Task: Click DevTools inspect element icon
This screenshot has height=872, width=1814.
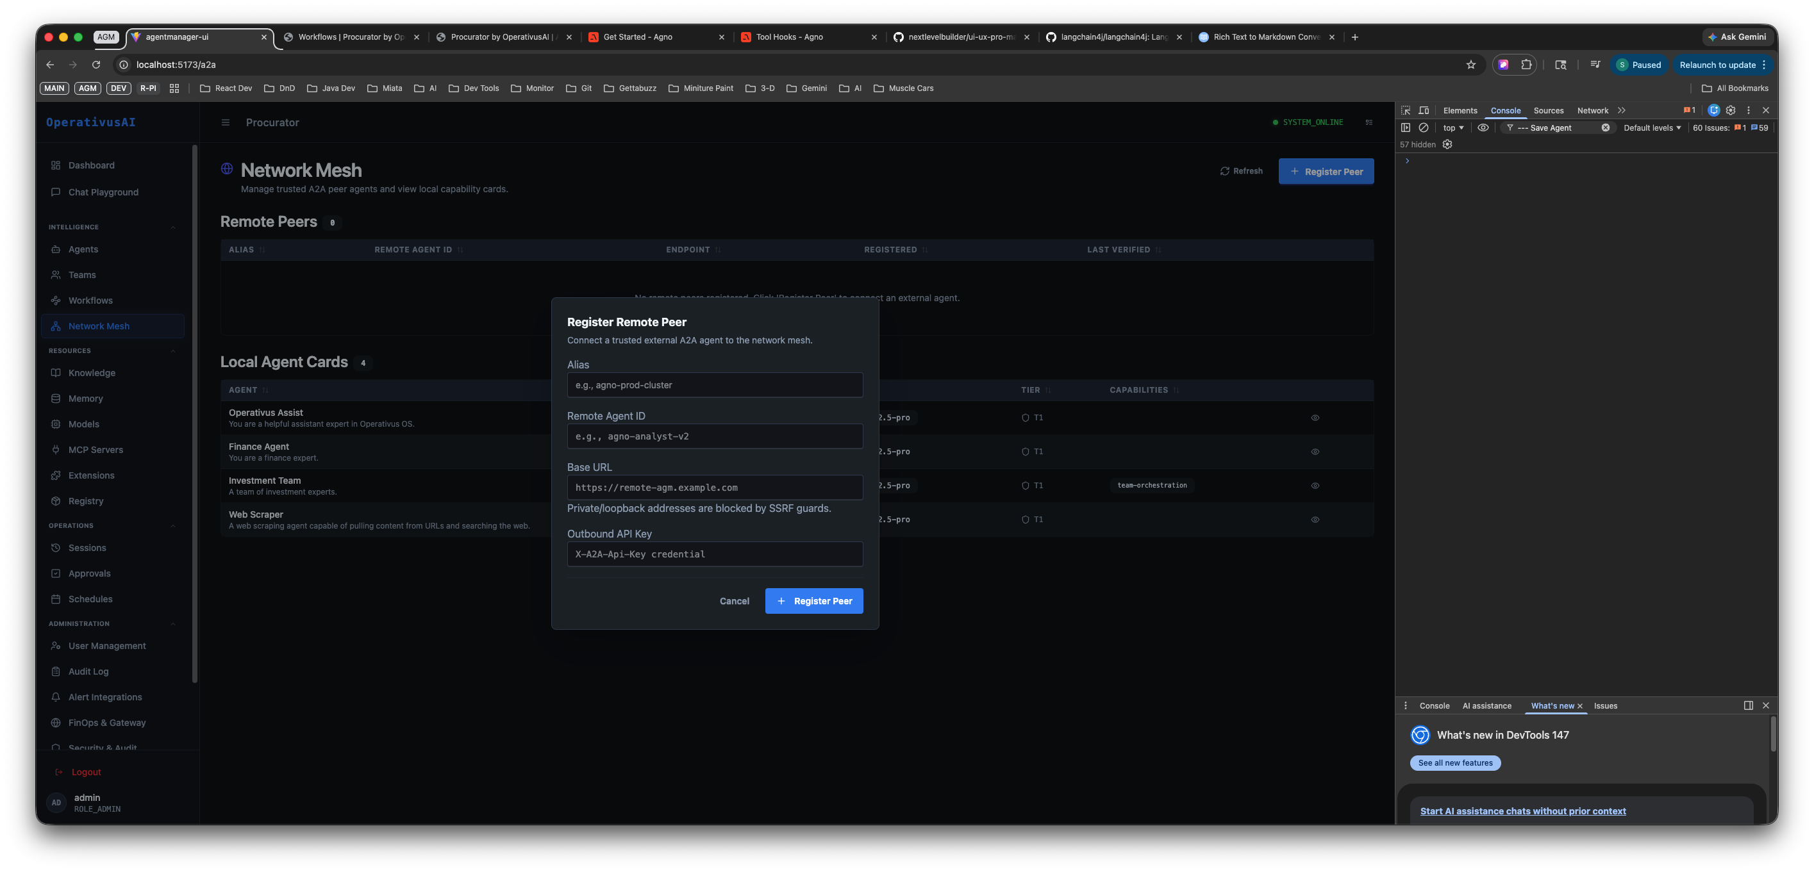Action: 1406,110
